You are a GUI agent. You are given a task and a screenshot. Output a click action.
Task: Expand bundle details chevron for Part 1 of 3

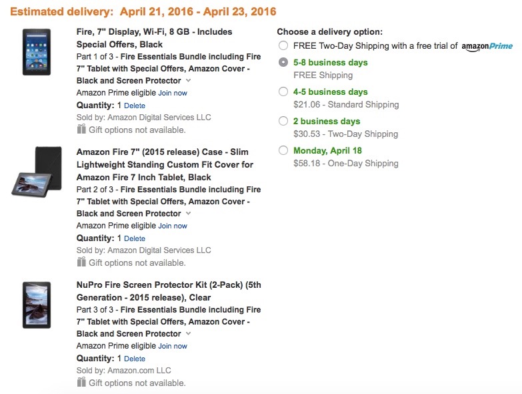click(189, 81)
